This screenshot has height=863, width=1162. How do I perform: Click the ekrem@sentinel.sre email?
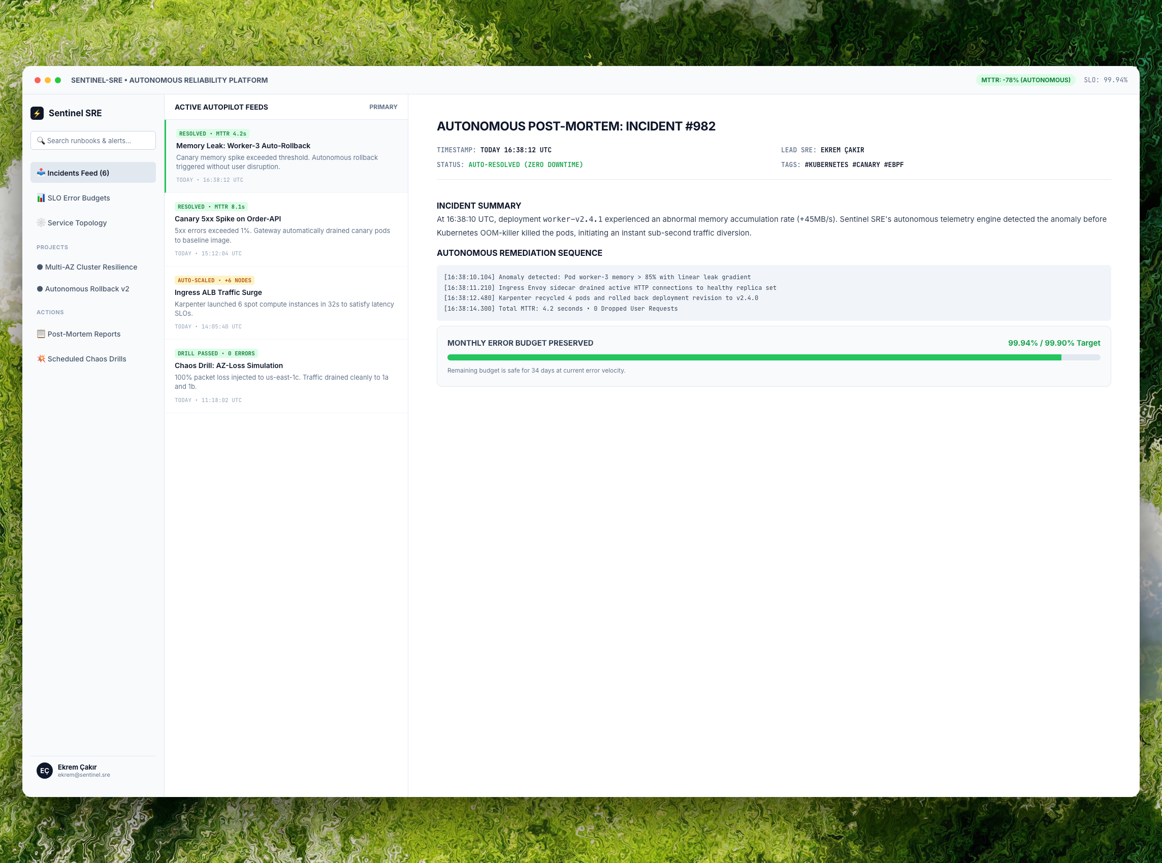(84, 775)
